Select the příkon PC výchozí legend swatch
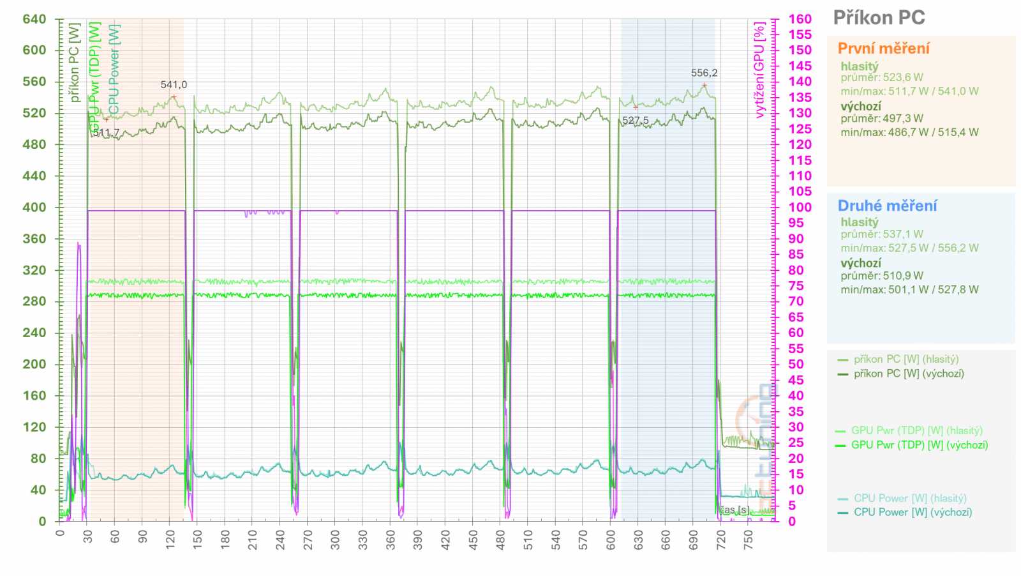Screen dimensions: 1021x576 (x=844, y=374)
